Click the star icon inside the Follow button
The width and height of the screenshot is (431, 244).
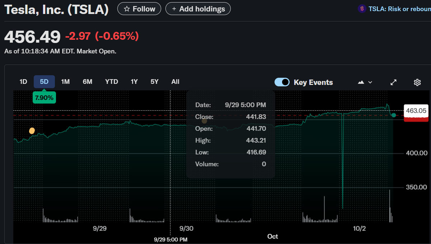click(127, 9)
